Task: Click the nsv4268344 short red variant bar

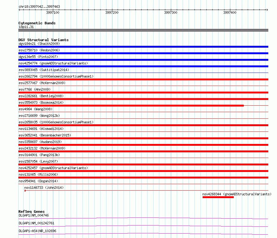Action: 218,197
